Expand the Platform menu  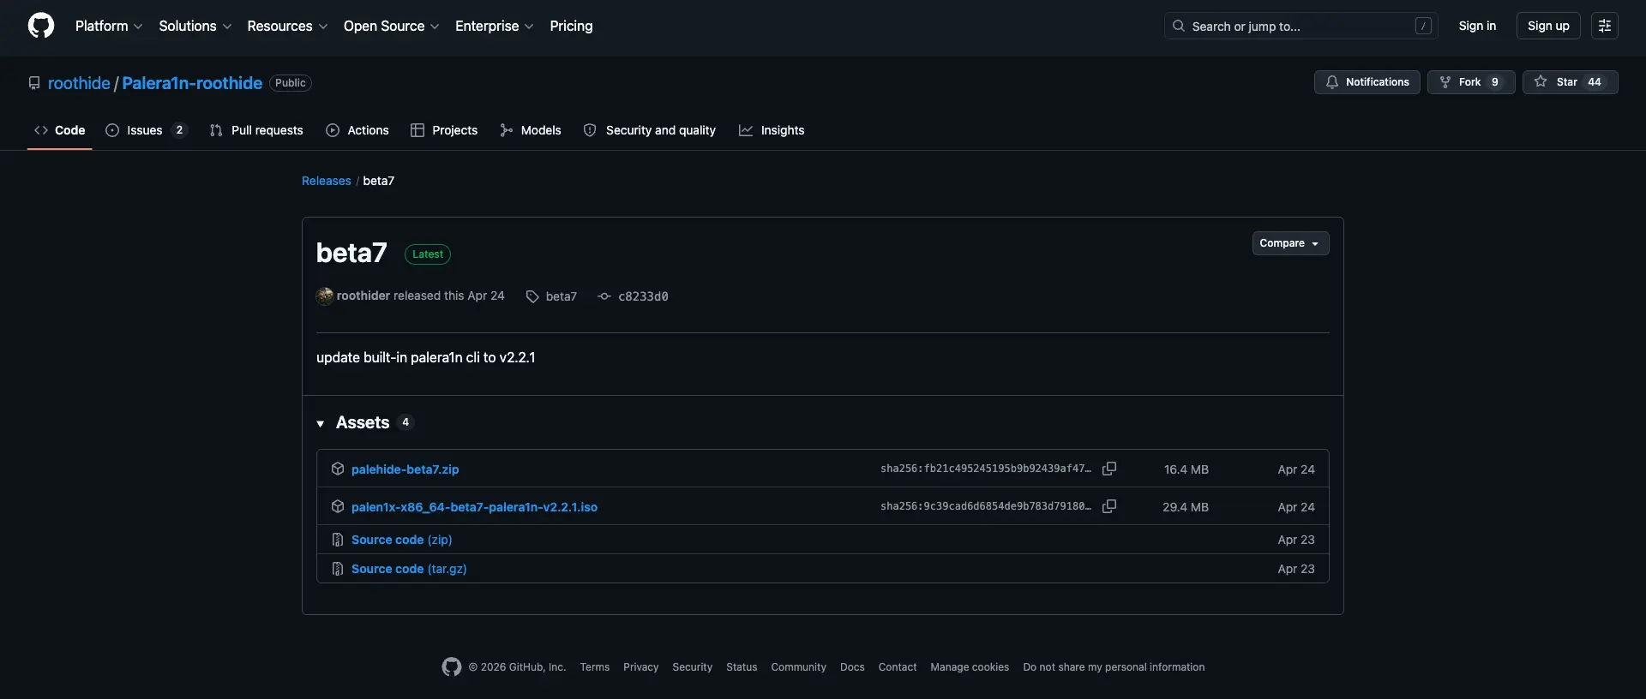(109, 26)
